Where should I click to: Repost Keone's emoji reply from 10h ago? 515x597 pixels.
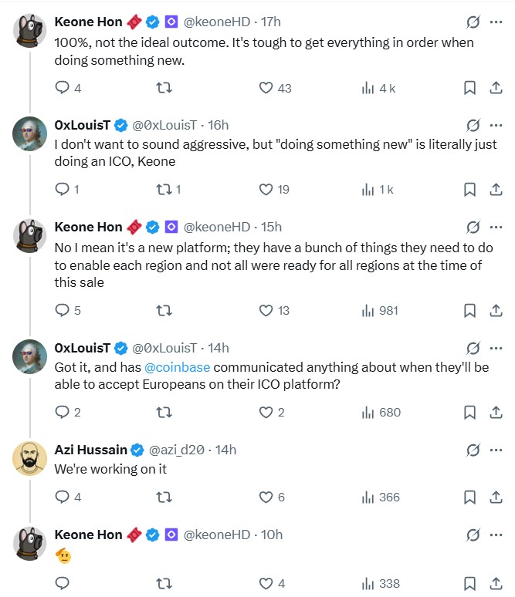pos(163,583)
